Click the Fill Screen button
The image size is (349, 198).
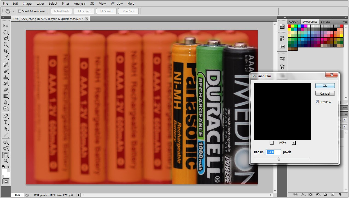pyautogui.click(x=106, y=11)
